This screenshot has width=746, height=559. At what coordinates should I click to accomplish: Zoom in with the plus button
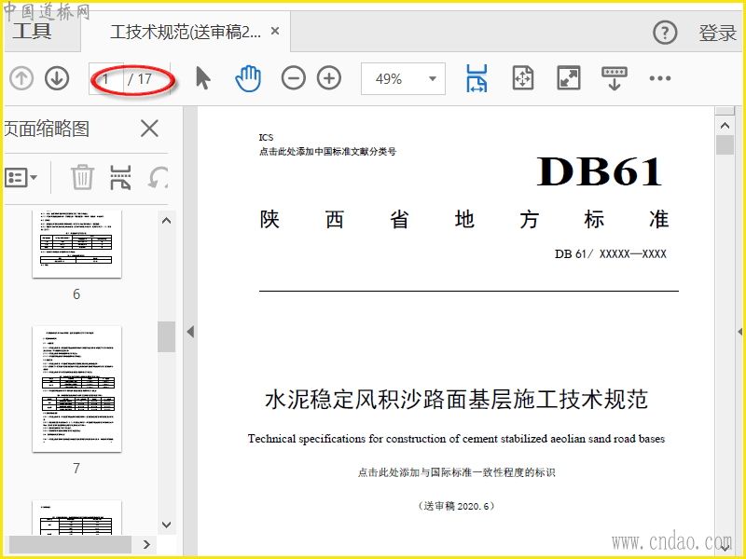pyautogui.click(x=329, y=78)
